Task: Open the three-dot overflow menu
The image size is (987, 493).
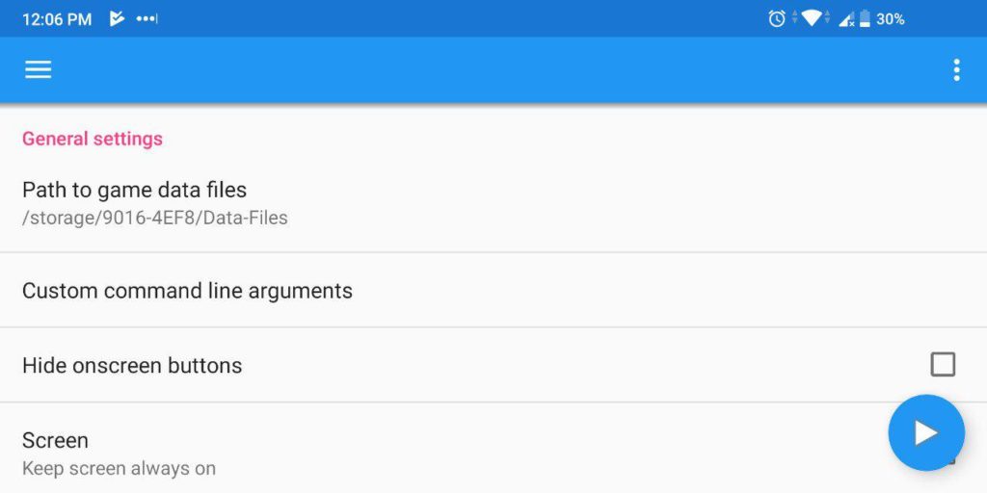Action: (x=956, y=69)
